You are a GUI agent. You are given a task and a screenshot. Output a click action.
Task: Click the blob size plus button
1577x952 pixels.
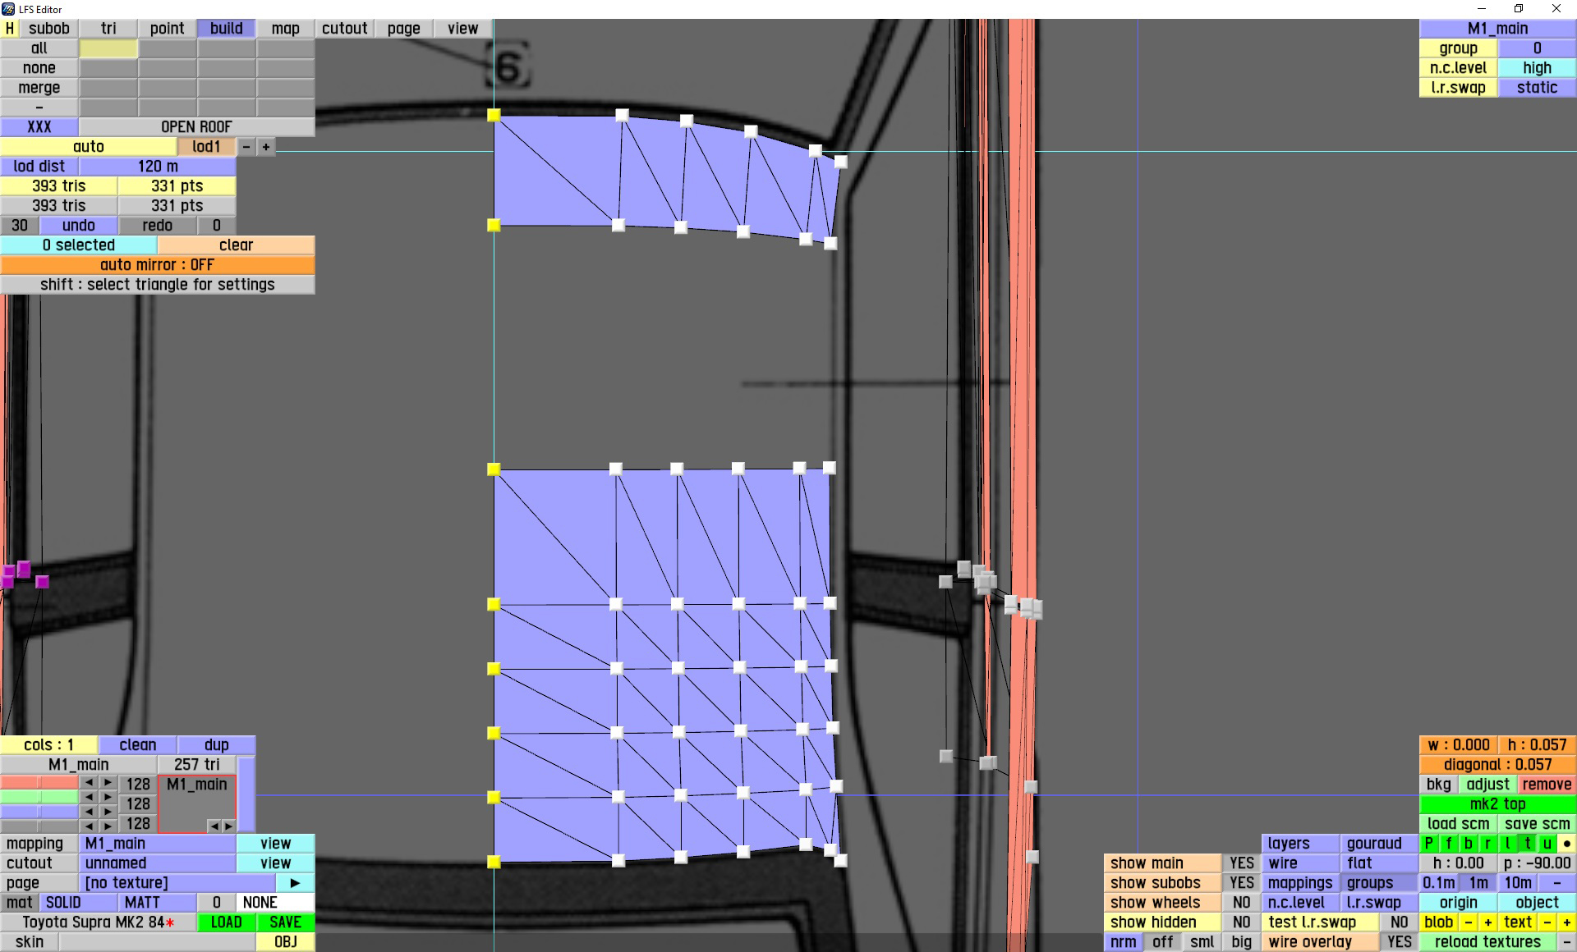(x=1487, y=922)
